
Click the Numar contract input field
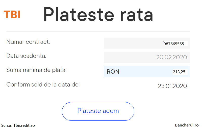147,43
